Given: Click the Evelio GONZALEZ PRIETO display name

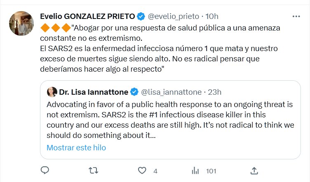Looking at the screenshot, I should click(x=87, y=16).
